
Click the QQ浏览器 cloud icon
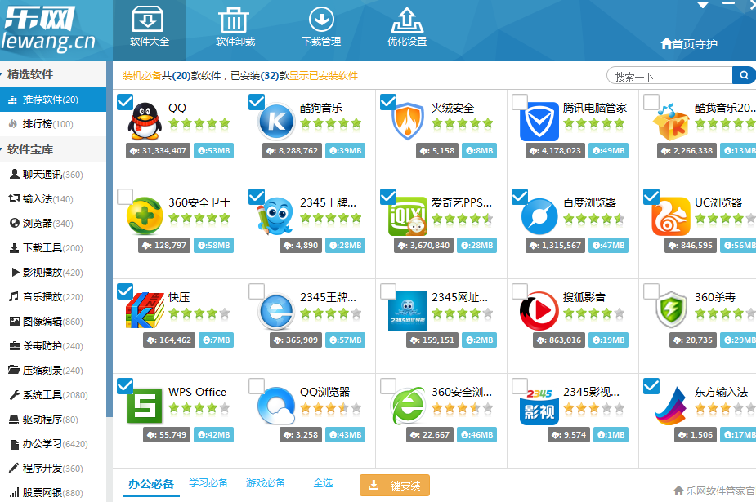tap(276, 405)
